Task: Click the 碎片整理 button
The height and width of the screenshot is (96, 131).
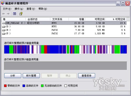Action: pos(31,76)
